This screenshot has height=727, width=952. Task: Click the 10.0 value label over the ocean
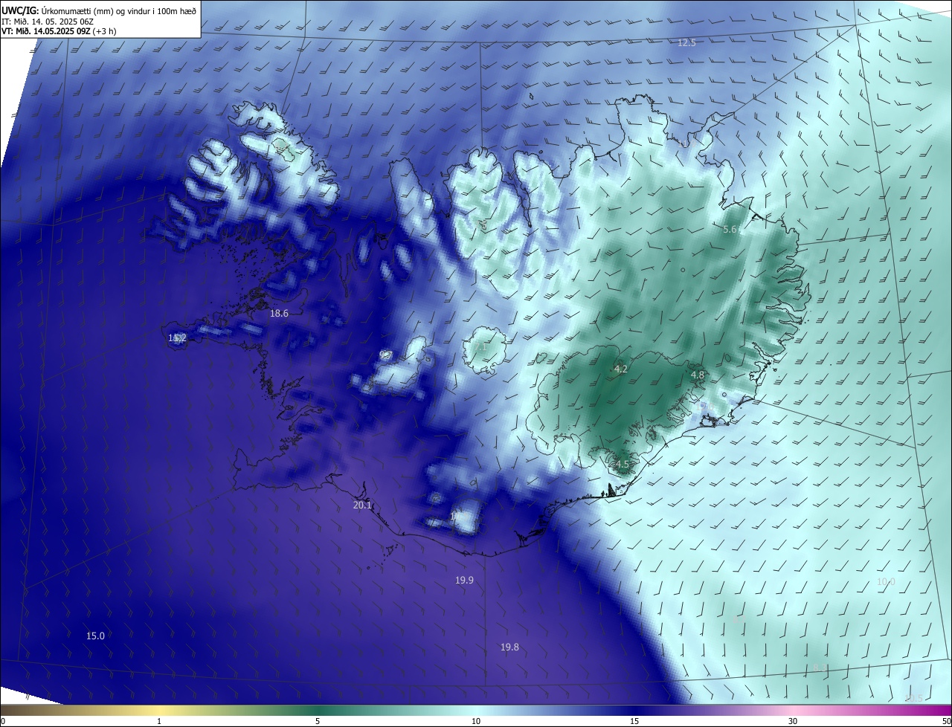click(x=886, y=581)
